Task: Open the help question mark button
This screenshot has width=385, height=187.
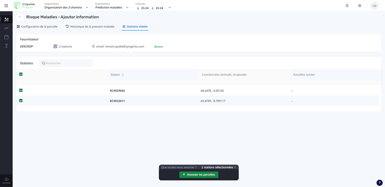Action: (x=379, y=183)
